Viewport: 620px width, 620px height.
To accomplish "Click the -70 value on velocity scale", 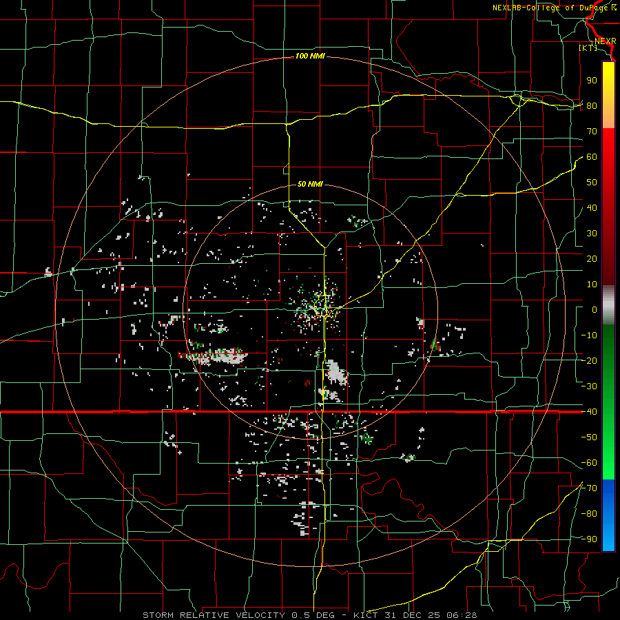I will click(589, 488).
